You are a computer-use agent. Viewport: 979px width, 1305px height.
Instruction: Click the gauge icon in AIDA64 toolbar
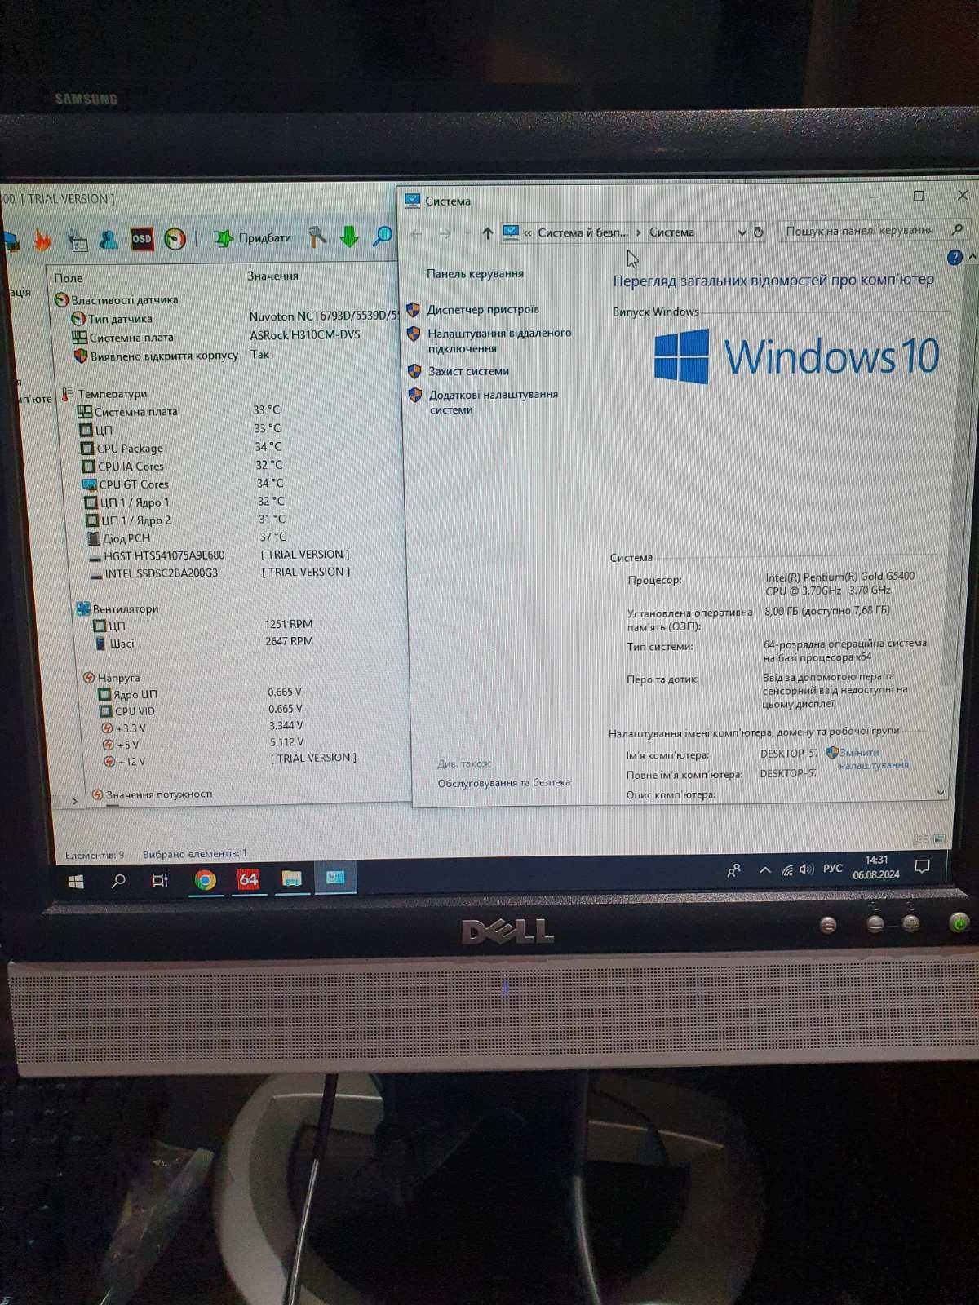point(175,239)
